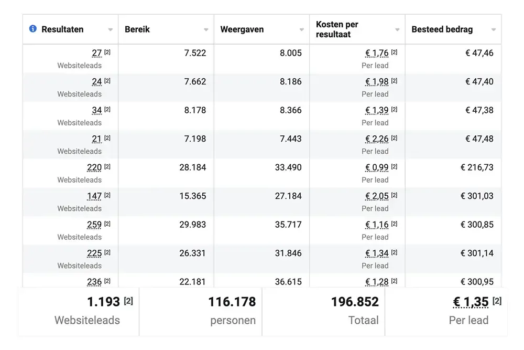This screenshot has width=524, height=350.
Task: Click the 27 results value link
Action: [96, 53]
